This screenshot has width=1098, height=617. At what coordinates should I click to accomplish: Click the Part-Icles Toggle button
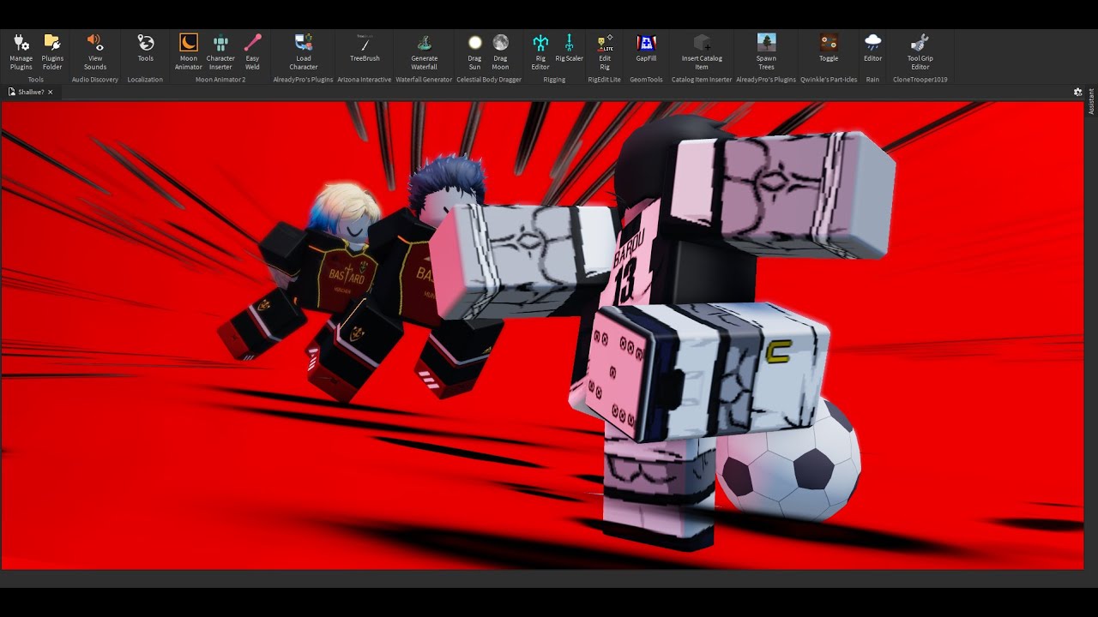pyautogui.click(x=829, y=49)
